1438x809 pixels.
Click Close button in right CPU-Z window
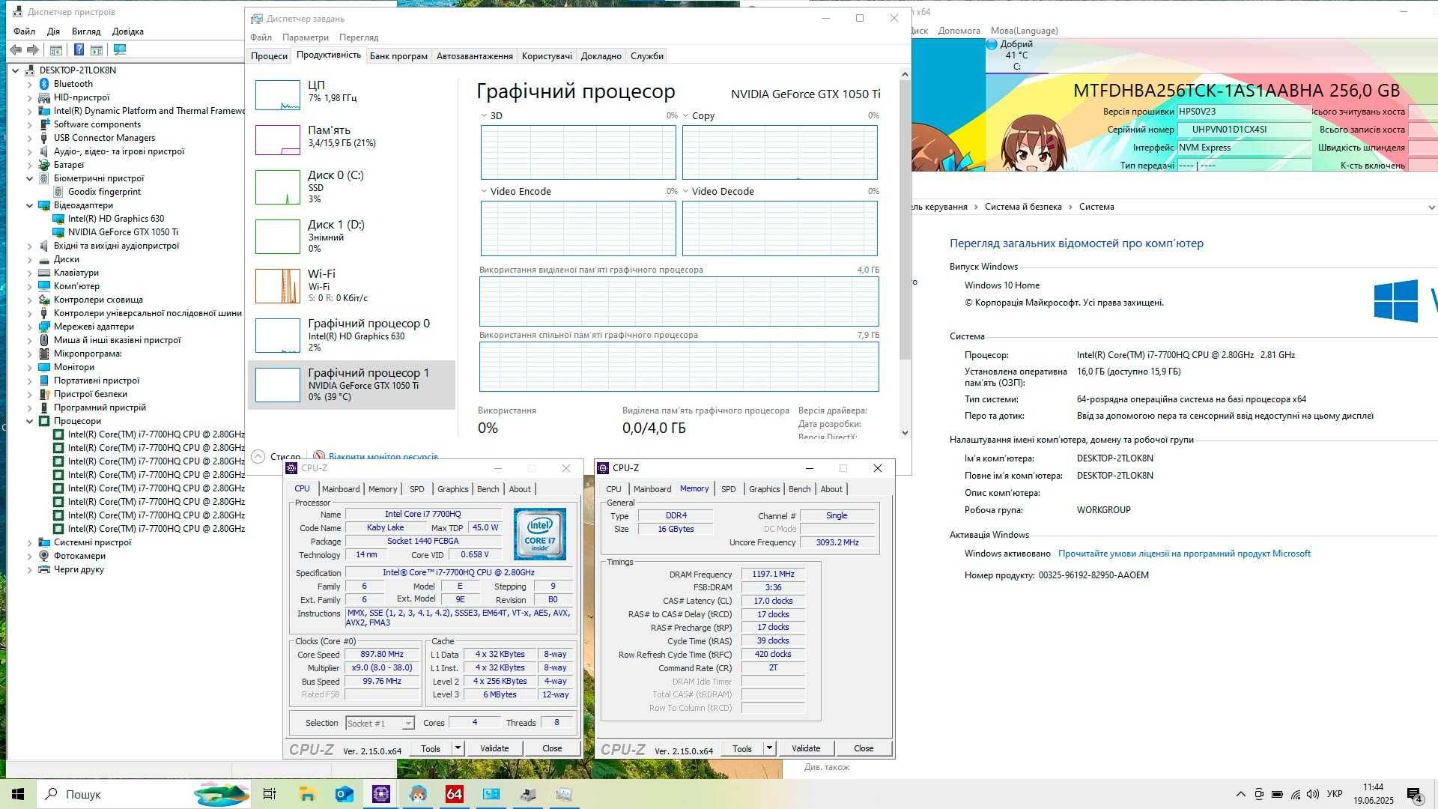pos(864,748)
